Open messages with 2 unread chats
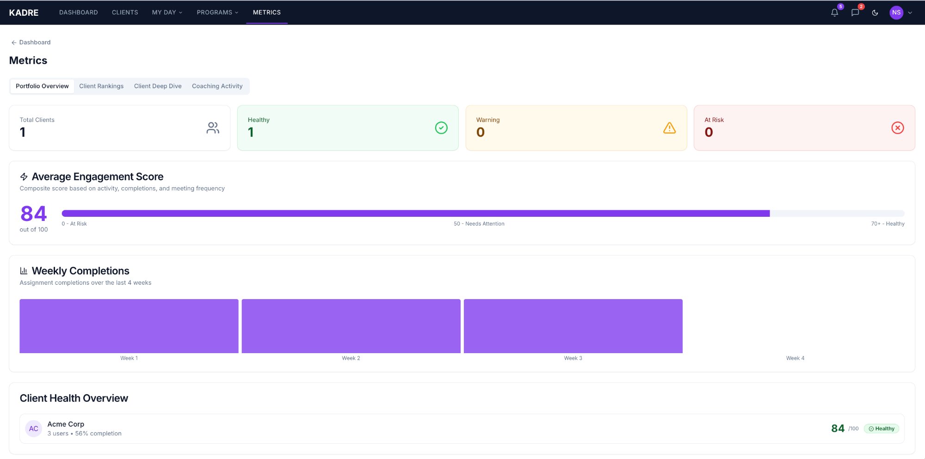This screenshot has height=459, width=925. pyautogui.click(x=855, y=12)
